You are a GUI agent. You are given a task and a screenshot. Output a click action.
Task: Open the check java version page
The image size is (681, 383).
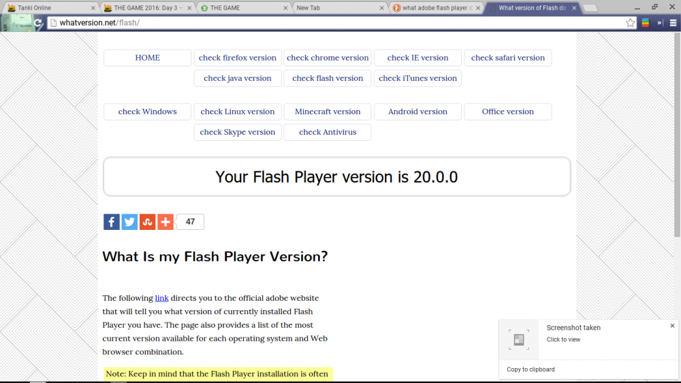tap(238, 78)
